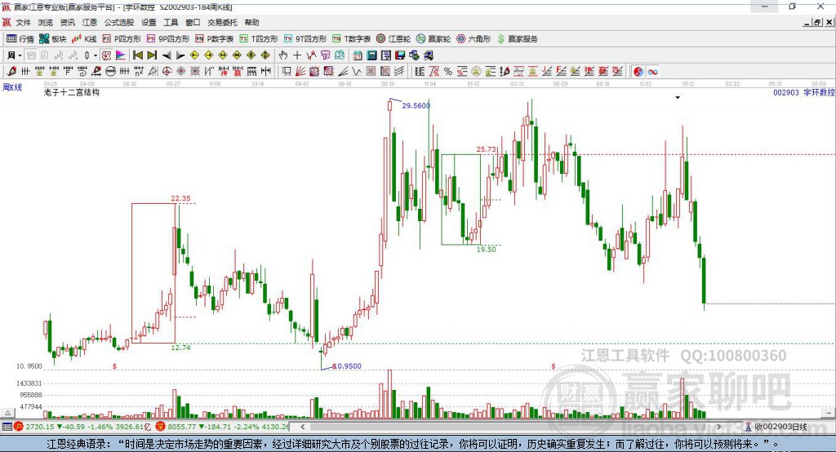Select the Gann fan lines tool
836x452 pixels.
tap(300, 72)
